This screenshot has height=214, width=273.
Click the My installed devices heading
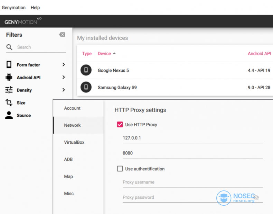[102, 38]
